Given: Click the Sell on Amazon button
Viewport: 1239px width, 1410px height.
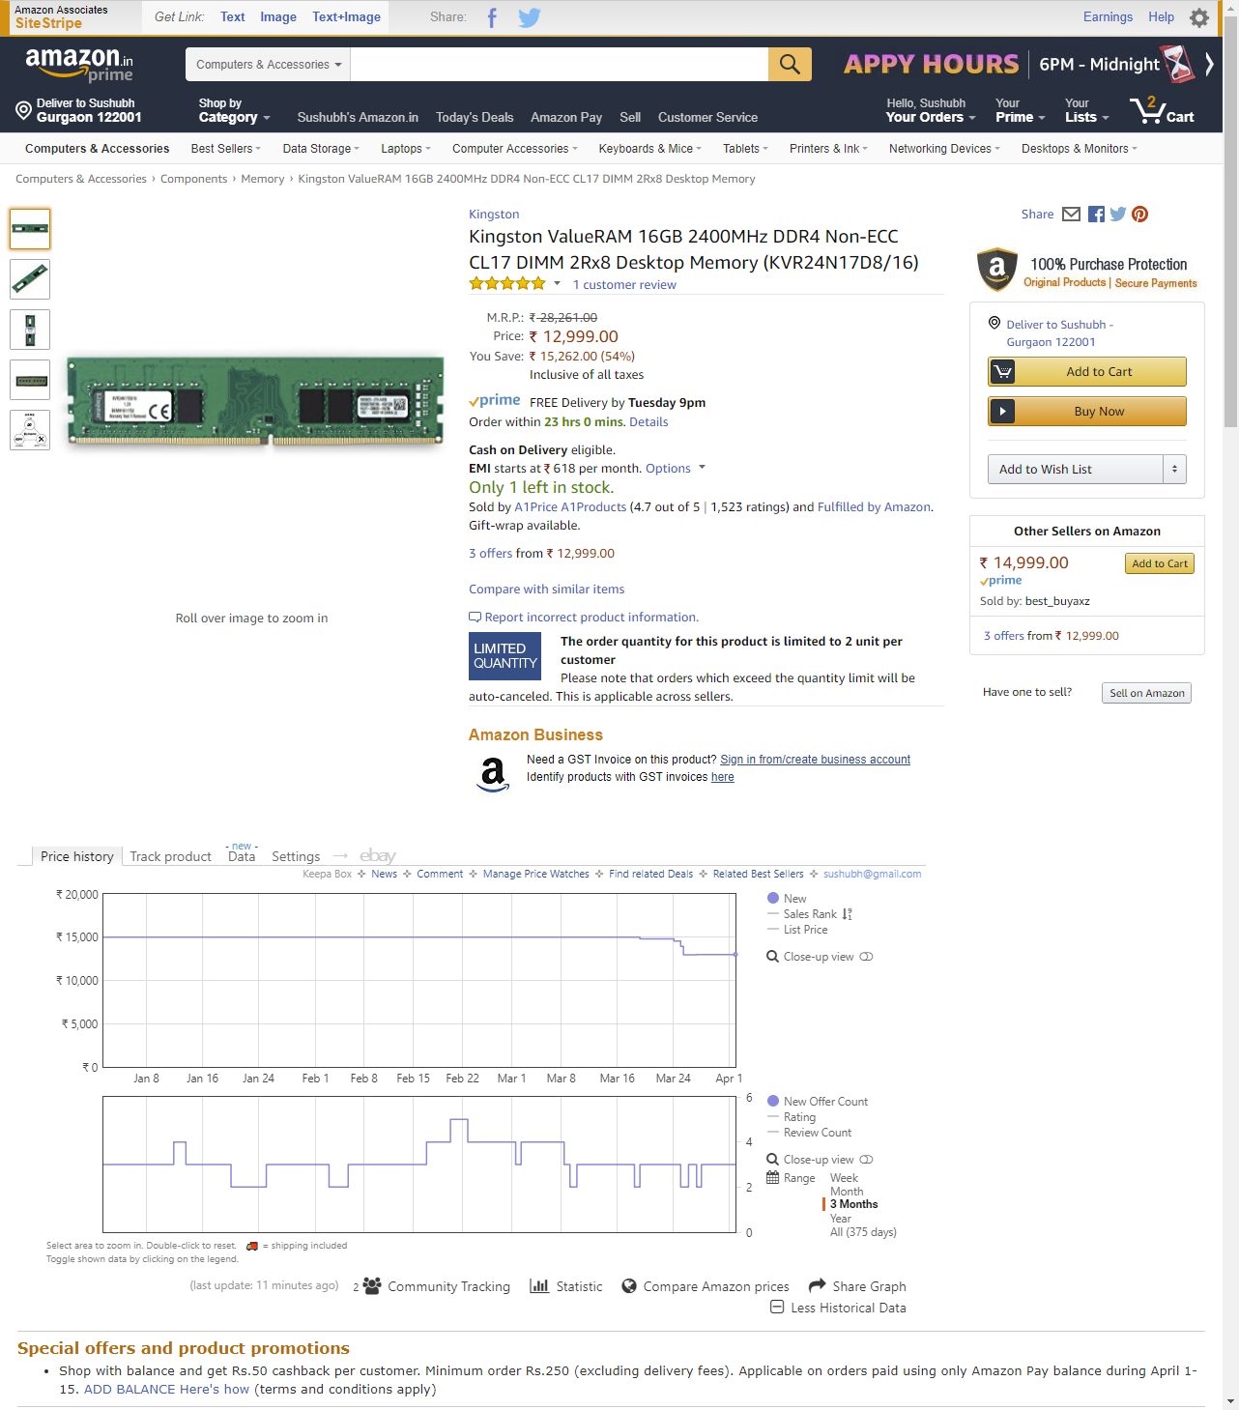Looking at the screenshot, I should tap(1146, 693).
